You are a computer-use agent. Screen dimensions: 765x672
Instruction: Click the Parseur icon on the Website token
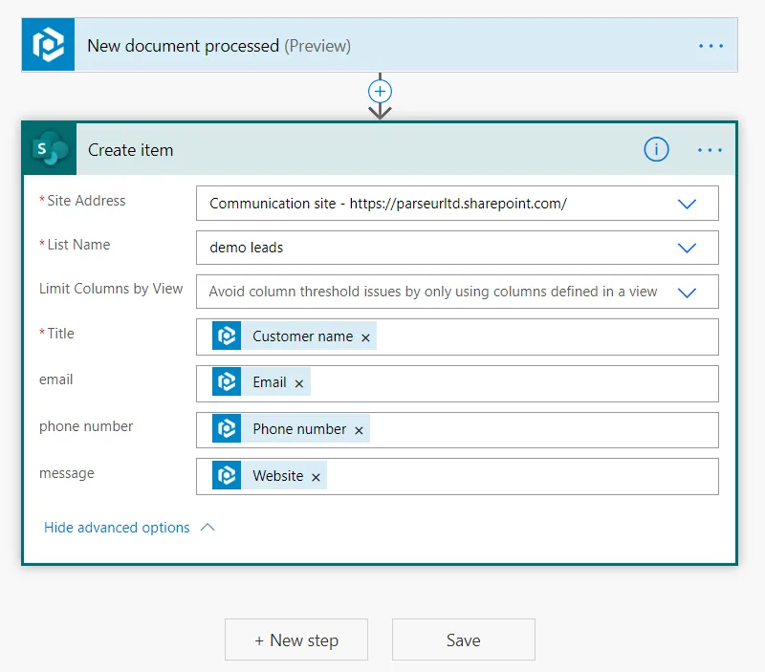coord(227,475)
